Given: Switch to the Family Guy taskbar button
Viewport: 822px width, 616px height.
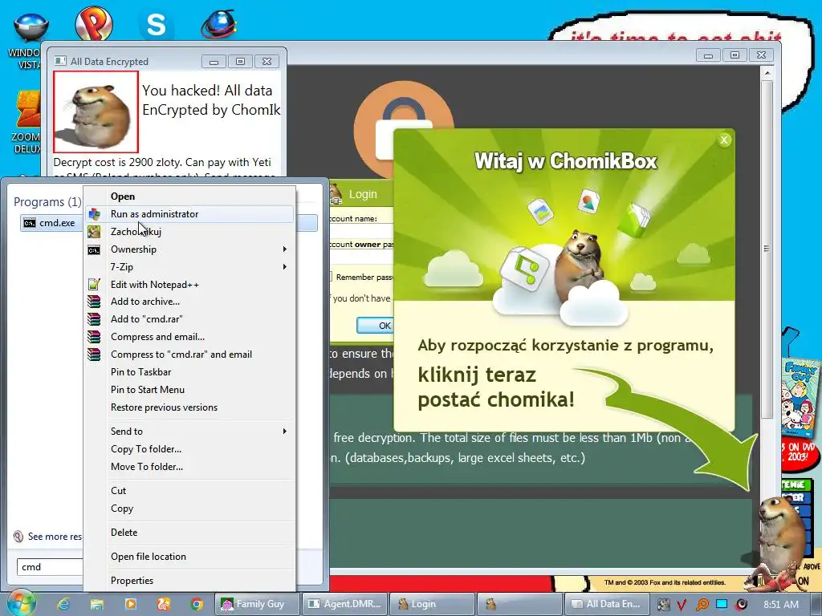Looking at the screenshot, I should click(x=257, y=604).
